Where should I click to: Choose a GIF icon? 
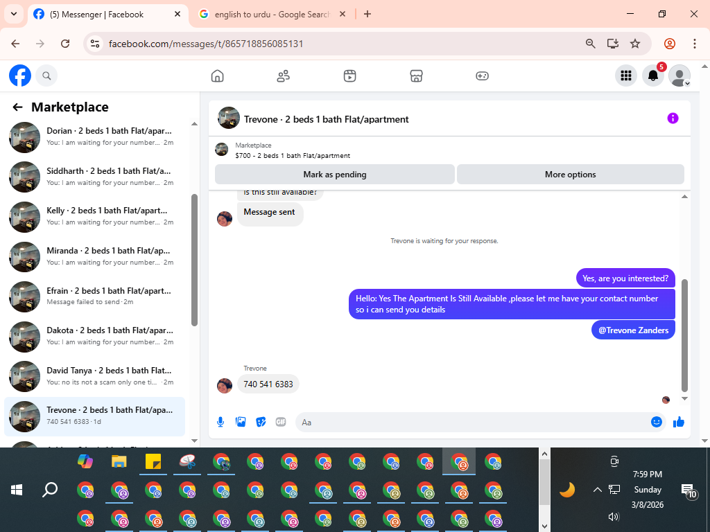coord(281,422)
